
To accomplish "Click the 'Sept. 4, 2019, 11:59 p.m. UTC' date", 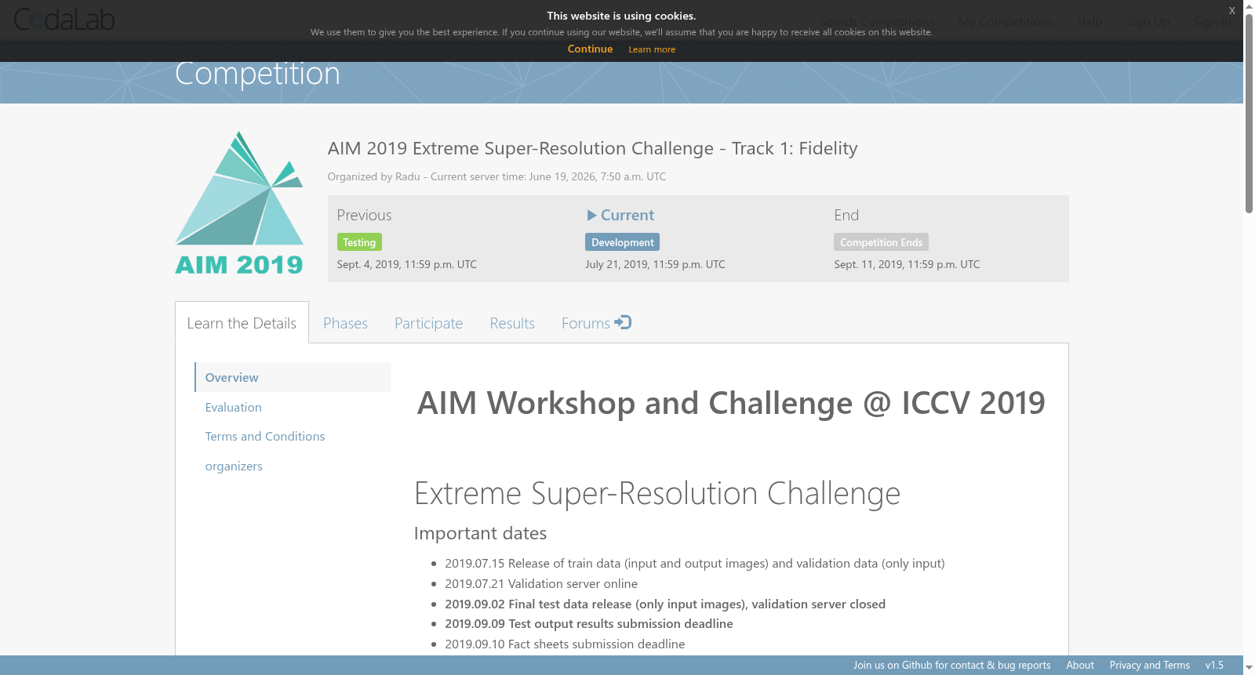I will pos(406,264).
